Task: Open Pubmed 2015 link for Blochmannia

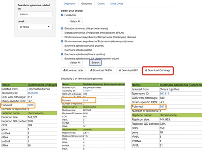Action: 31,105
